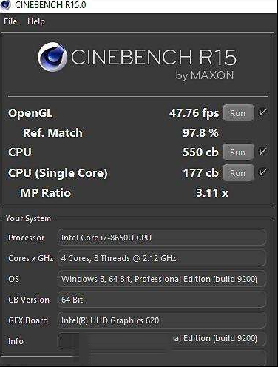Toggle the OpenGL test checkbox
Viewport: 278px width, 367px height.
point(262,112)
